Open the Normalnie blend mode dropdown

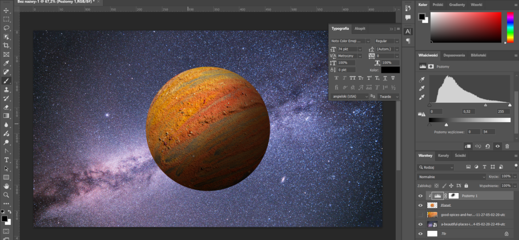(x=452, y=177)
